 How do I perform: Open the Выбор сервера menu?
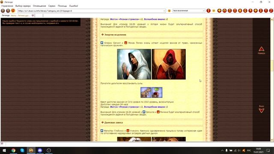pyautogui.click(x=23, y=6)
